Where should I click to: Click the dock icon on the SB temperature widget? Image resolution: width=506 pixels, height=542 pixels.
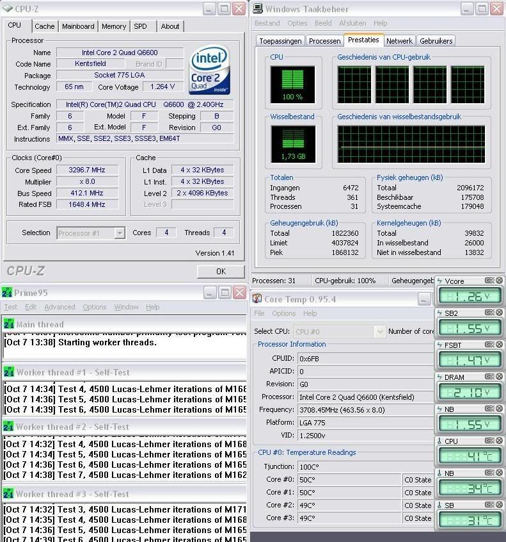[489, 505]
